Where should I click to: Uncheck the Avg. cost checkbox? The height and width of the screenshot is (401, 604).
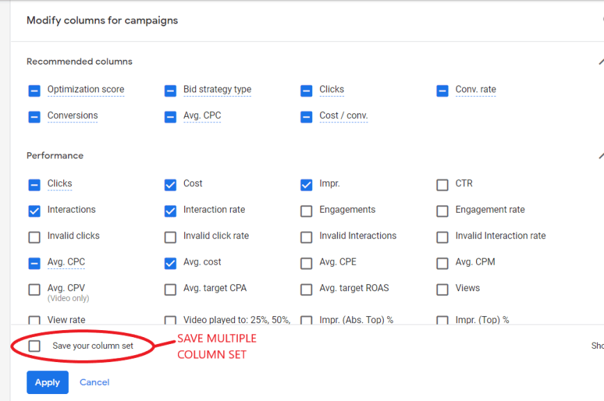170,263
